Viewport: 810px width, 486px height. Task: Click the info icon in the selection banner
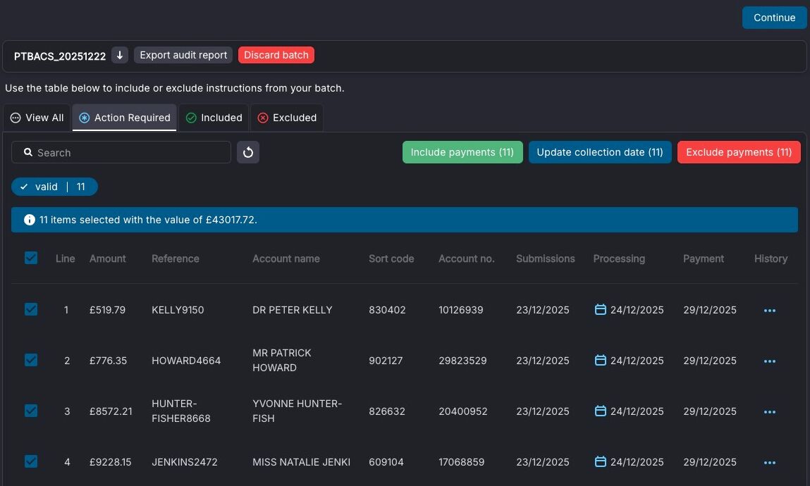[30, 220]
